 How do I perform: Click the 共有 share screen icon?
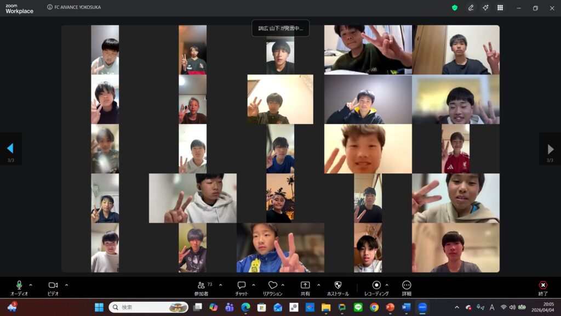click(x=305, y=286)
